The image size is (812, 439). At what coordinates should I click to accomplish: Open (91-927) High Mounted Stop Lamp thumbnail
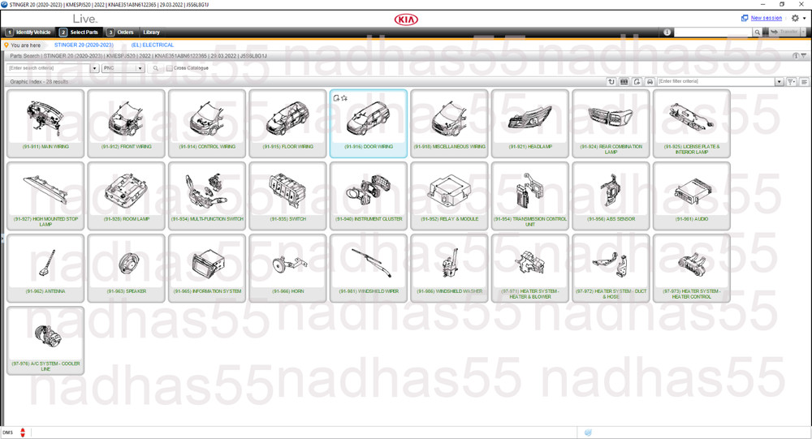(45, 196)
